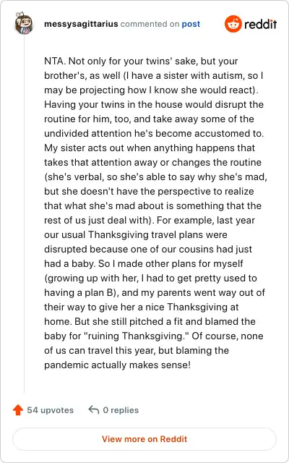Click the line 'Having your twins in the house'

click(x=154, y=104)
